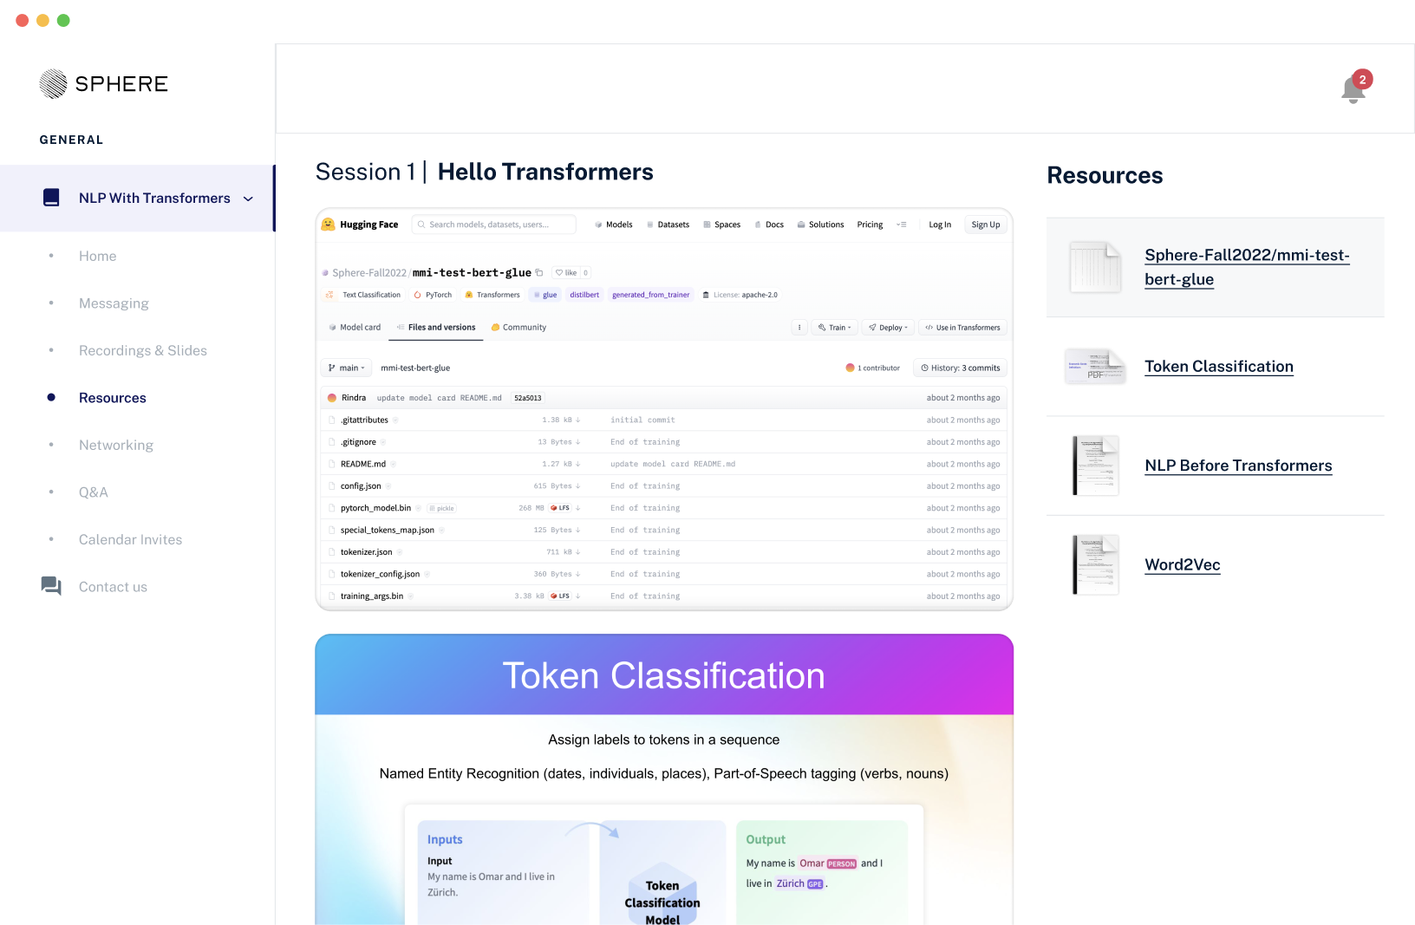Open the notifications bell with badge 2
The image size is (1415, 925).
pos(1354,88)
